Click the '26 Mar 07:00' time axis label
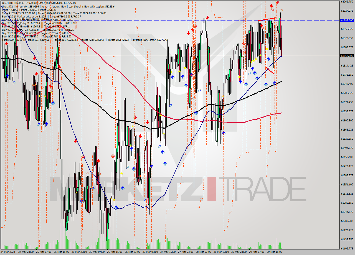Viewport: 355px width, 255px height. (x=97, y=252)
